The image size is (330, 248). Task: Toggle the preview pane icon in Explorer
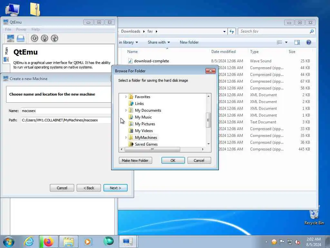pos(297,42)
